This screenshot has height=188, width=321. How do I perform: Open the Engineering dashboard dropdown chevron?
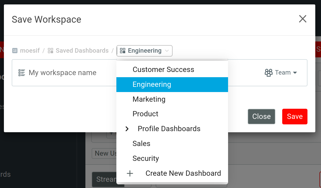167,51
